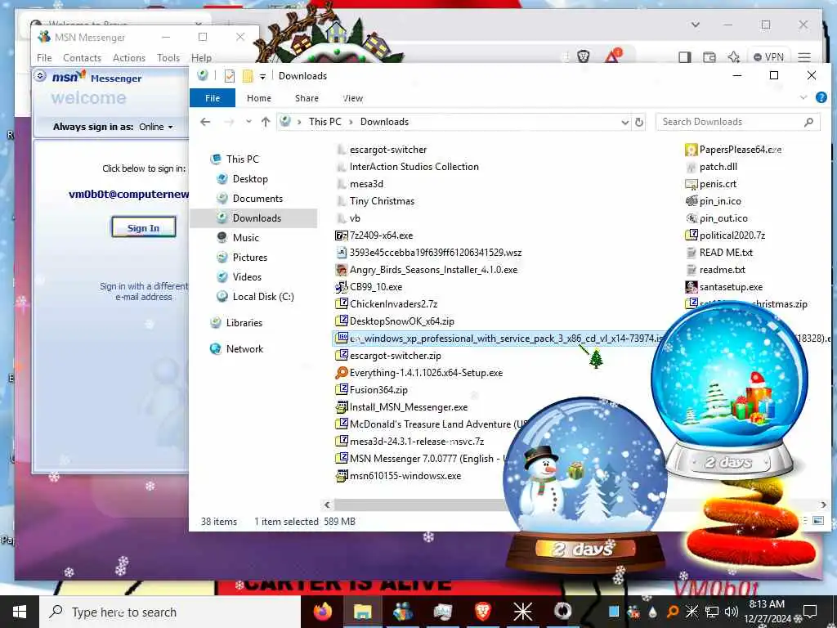
Task: Click This PC in address breadcrumb
Action: pyautogui.click(x=325, y=122)
